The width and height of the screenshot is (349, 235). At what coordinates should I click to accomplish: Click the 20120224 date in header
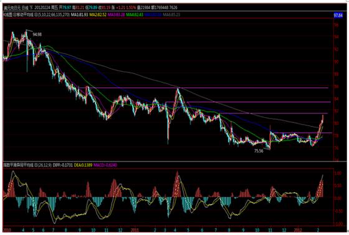42,7
